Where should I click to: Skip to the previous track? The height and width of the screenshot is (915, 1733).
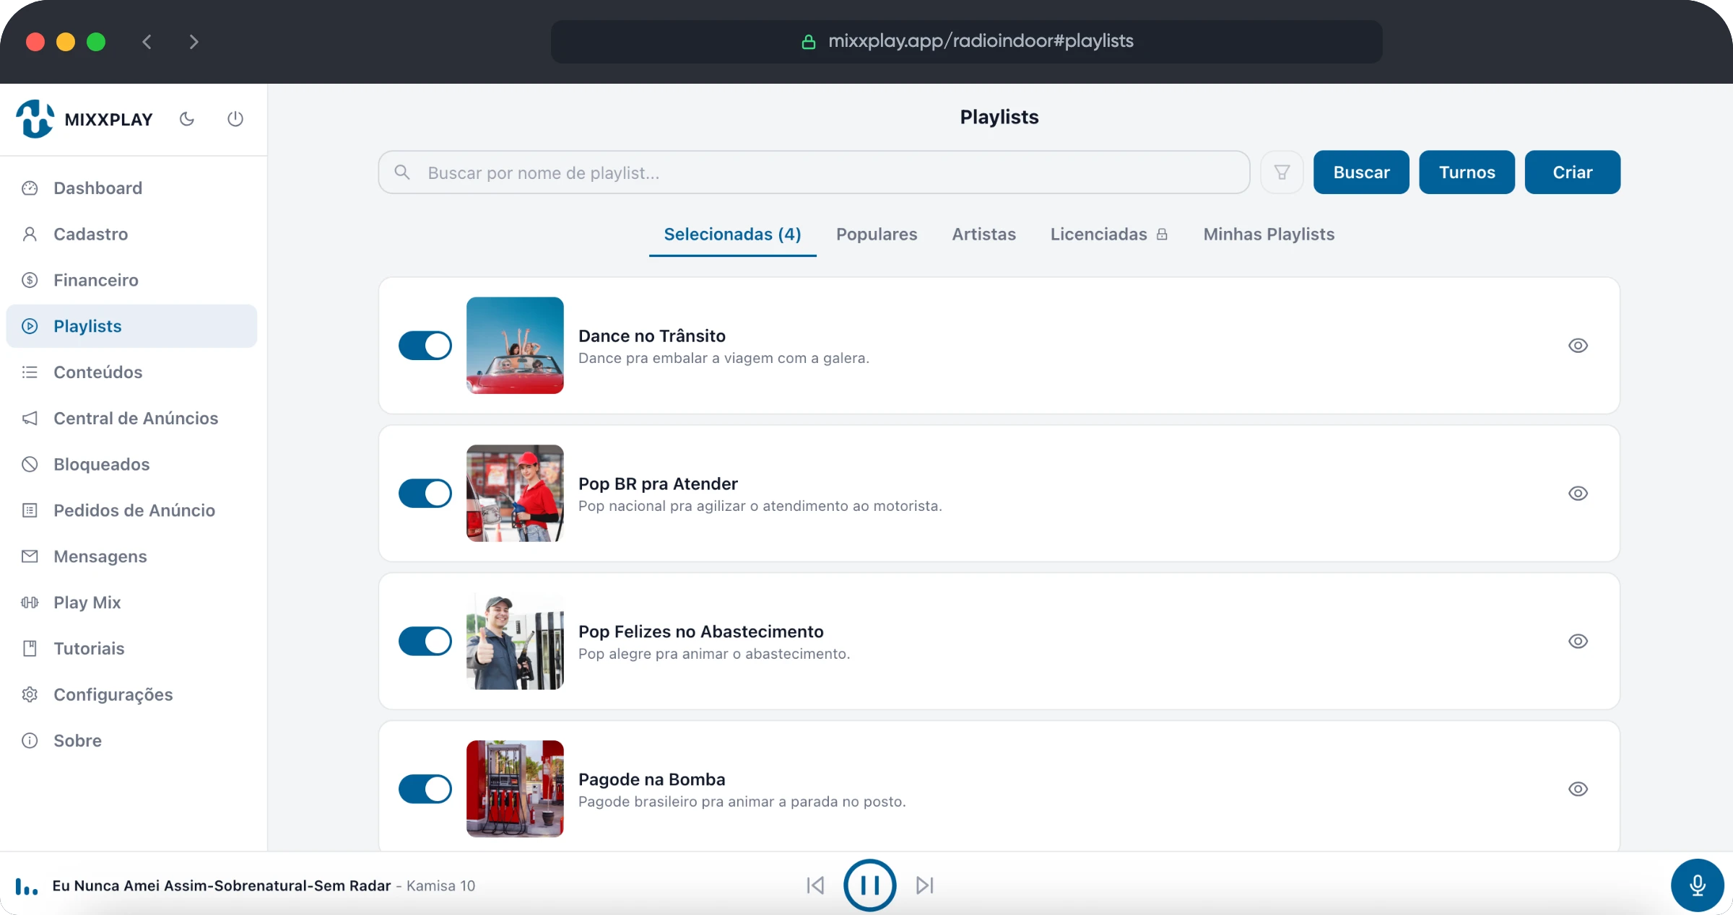[815, 885]
